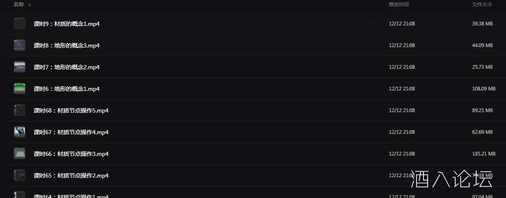Click the video icon for 课时9：材质的概念1.mp4

[20, 24]
